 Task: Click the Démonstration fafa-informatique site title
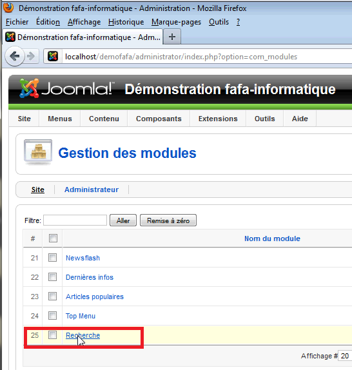tap(230, 89)
